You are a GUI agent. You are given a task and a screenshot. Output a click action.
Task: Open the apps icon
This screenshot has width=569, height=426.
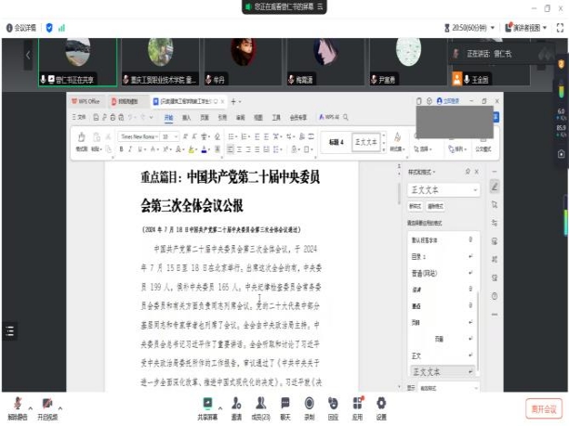click(x=357, y=404)
